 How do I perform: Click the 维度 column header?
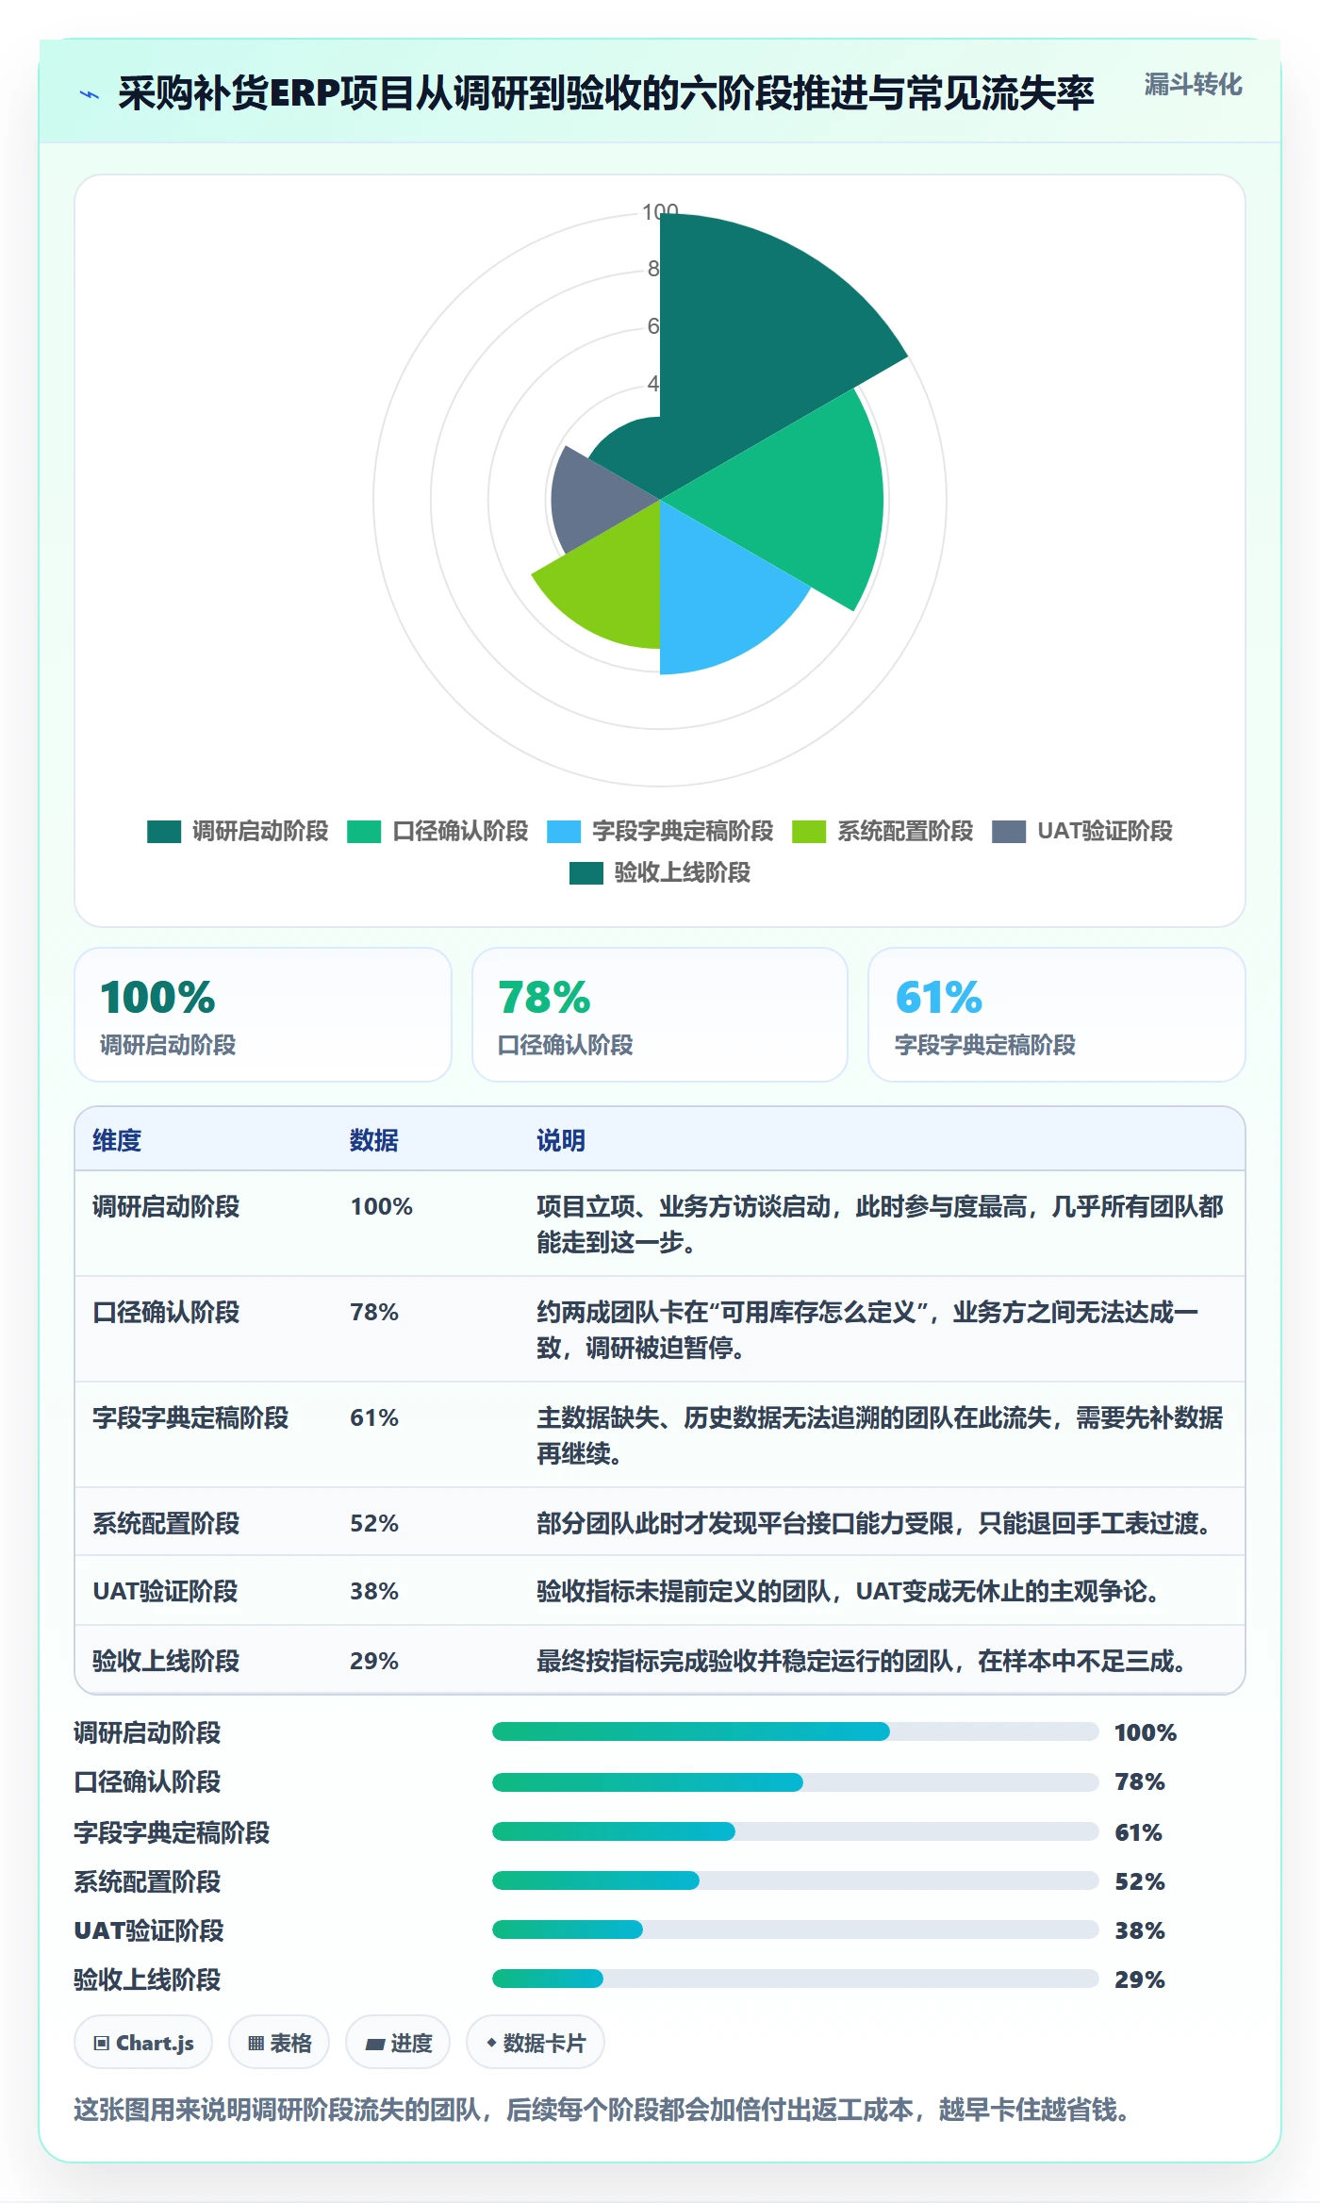[x=117, y=1140]
